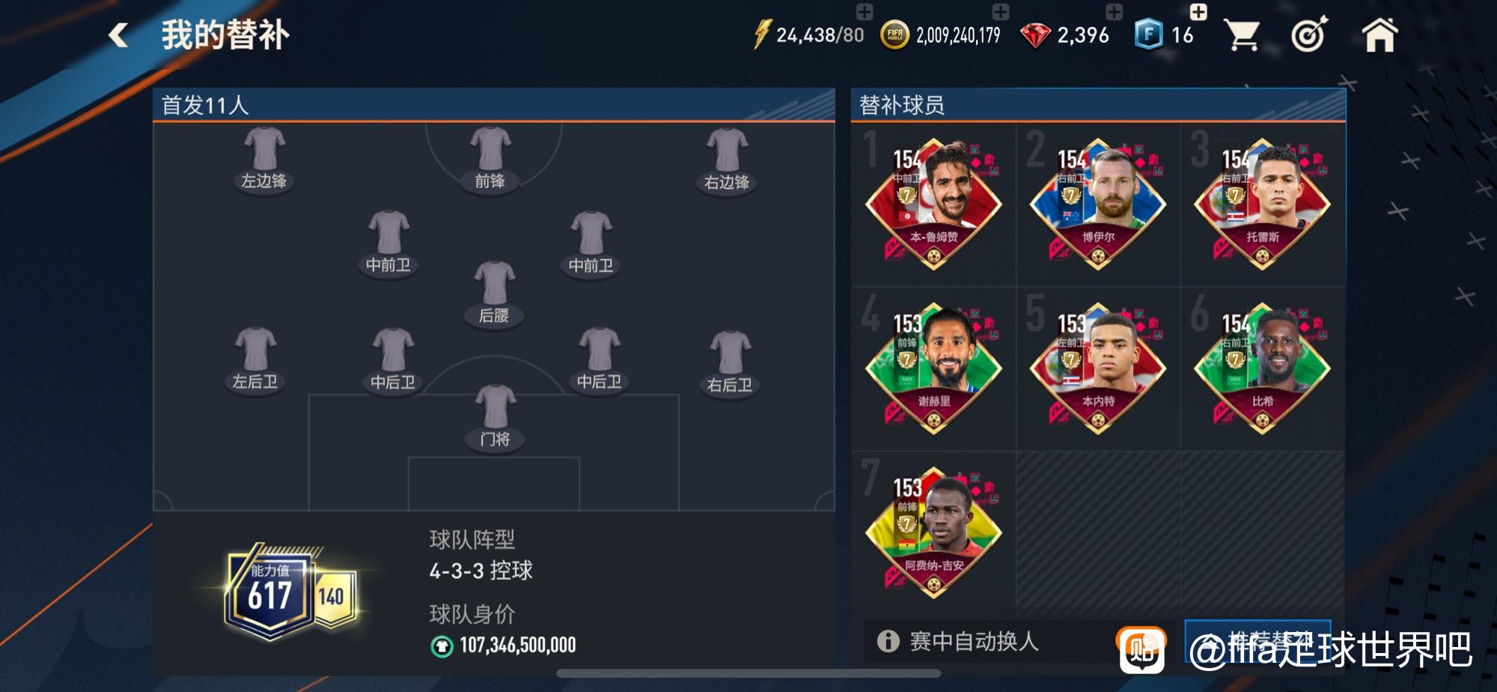The width and height of the screenshot is (1497, 692).
Task: Return to the home screen
Action: [1379, 34]
